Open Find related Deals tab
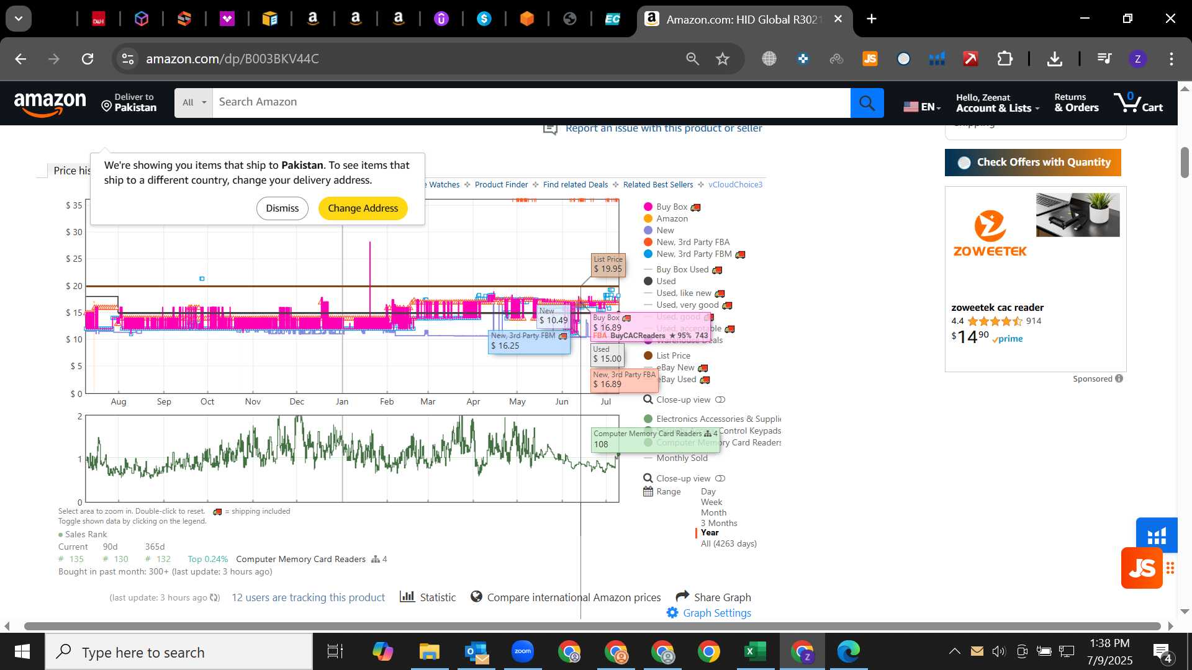 point(575,185)
